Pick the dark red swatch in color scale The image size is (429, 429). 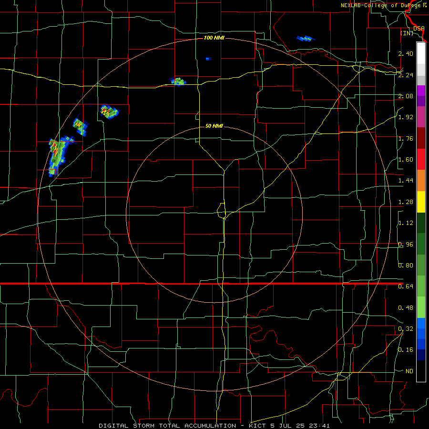coord(421,138)
